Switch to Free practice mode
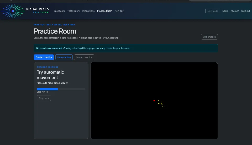The height and width of the screenshot is (145, 252). [64, 57]
